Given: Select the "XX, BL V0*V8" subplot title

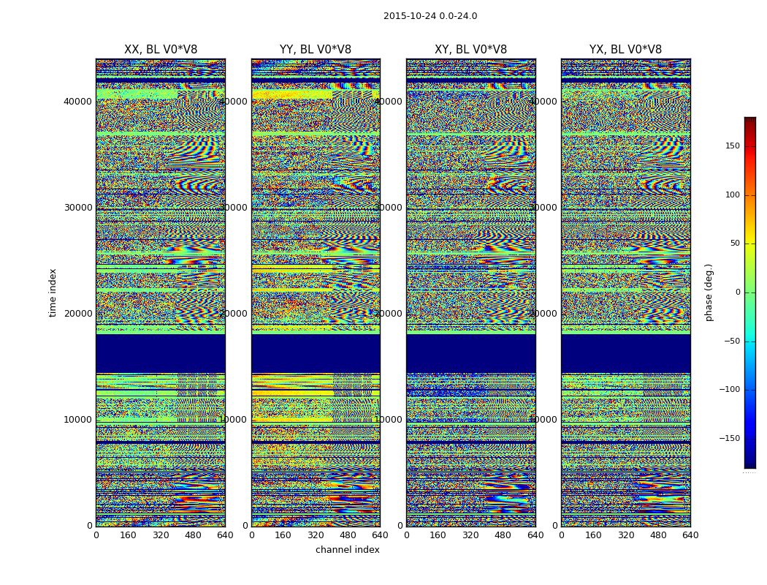Looking at the screenshot, I should pos(160,50).
